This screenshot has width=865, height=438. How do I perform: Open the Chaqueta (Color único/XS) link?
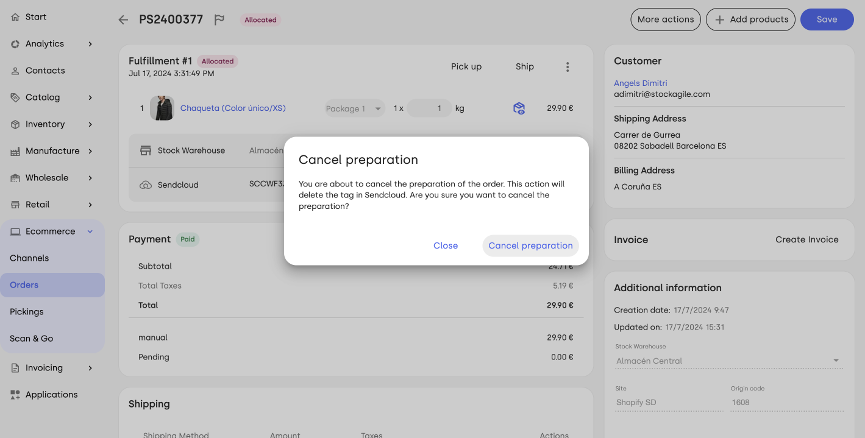[233, 108]
